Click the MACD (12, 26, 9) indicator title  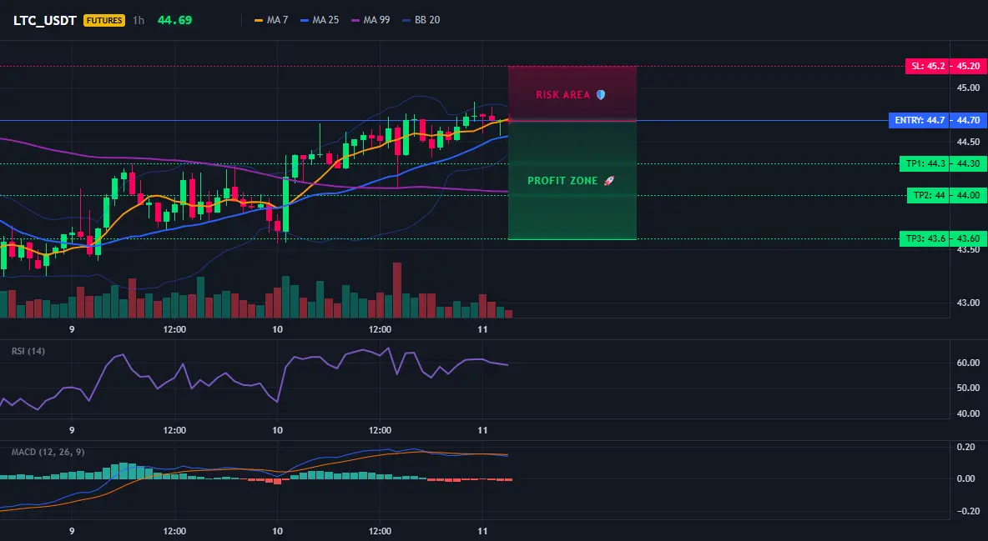pyautogui.click(x=48, y=452)
